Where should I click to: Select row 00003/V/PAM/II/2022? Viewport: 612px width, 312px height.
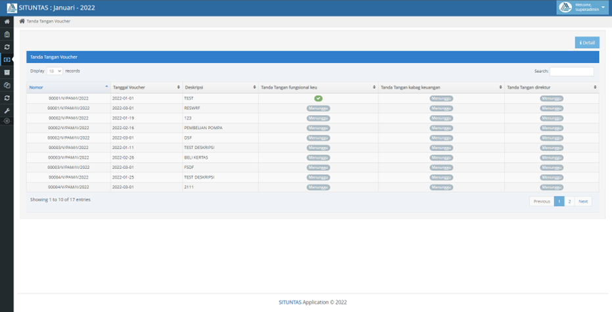coord(313,158)
